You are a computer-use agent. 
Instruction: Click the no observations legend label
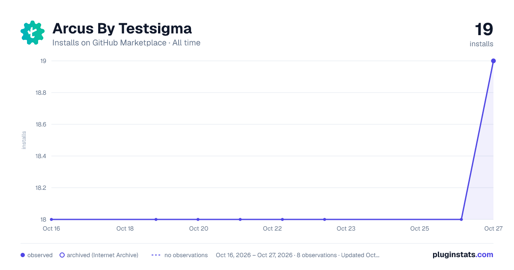(186, 255)
